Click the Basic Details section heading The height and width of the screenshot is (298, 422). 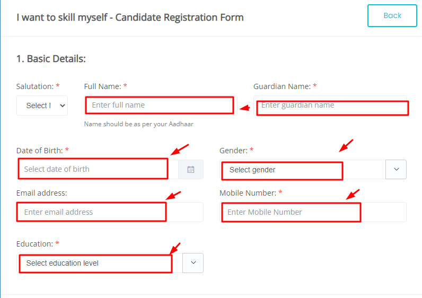click(51, 59)
